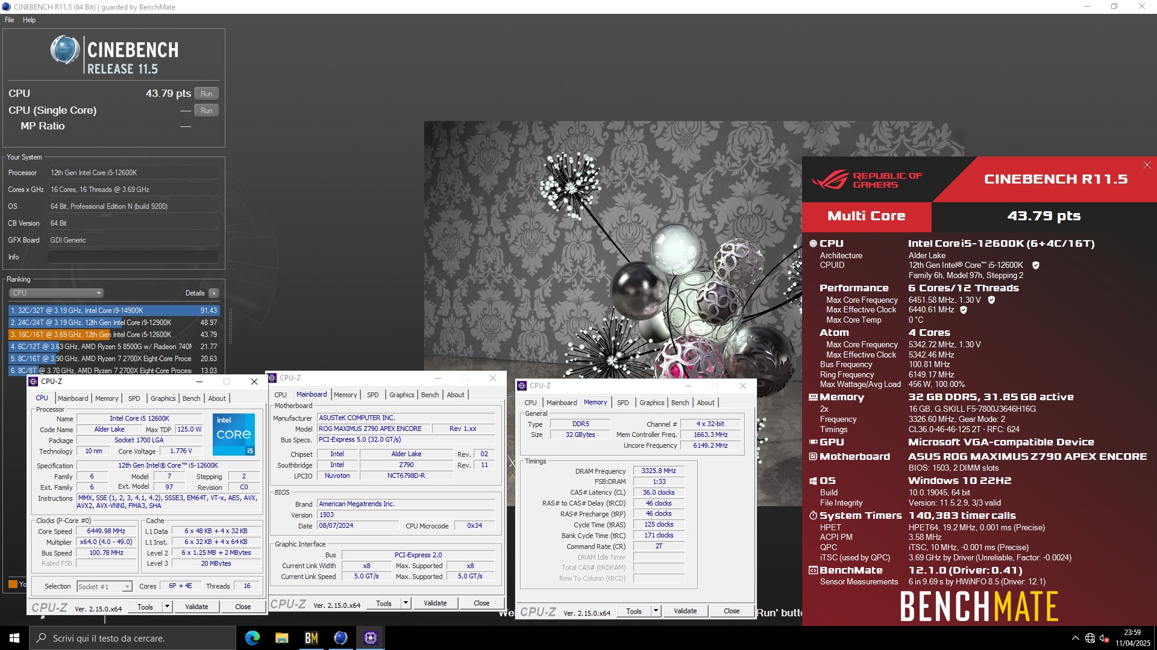The width and height of the screenshot is (1157, 650).
Task: Open the Windows Start menu
Action: pyautogui.click(x=14, y=638)
